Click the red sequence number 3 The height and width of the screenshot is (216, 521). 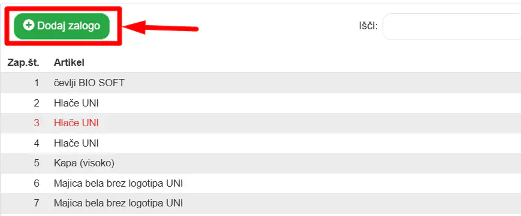point(37,123)
